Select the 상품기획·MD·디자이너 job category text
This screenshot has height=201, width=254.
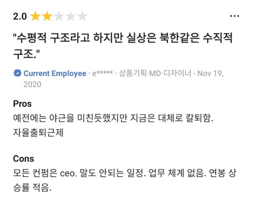pos(155,73)
